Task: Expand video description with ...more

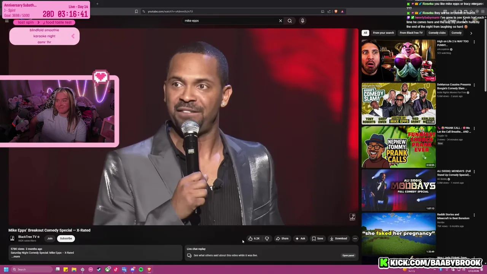Action: [x=16, y=257]
